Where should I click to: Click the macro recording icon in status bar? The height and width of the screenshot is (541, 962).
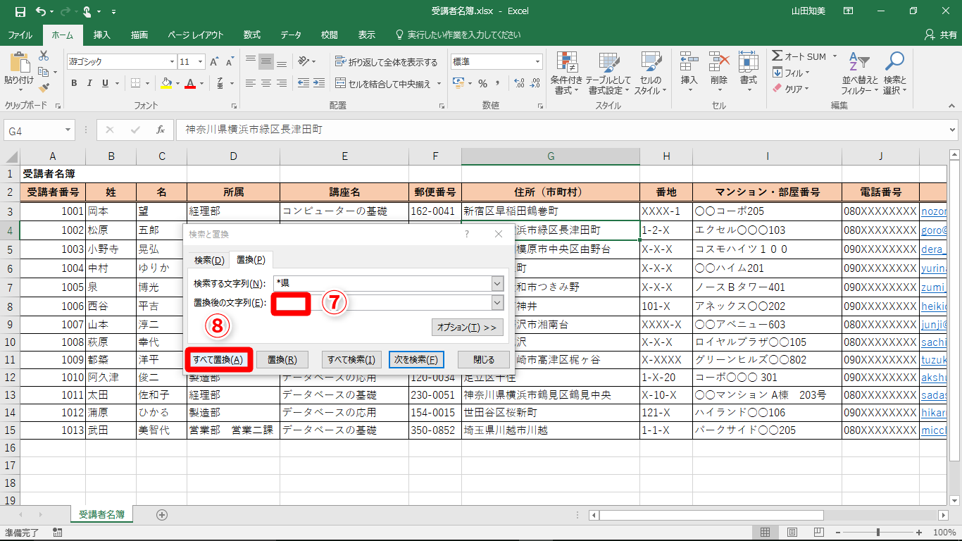coord(57,533)
